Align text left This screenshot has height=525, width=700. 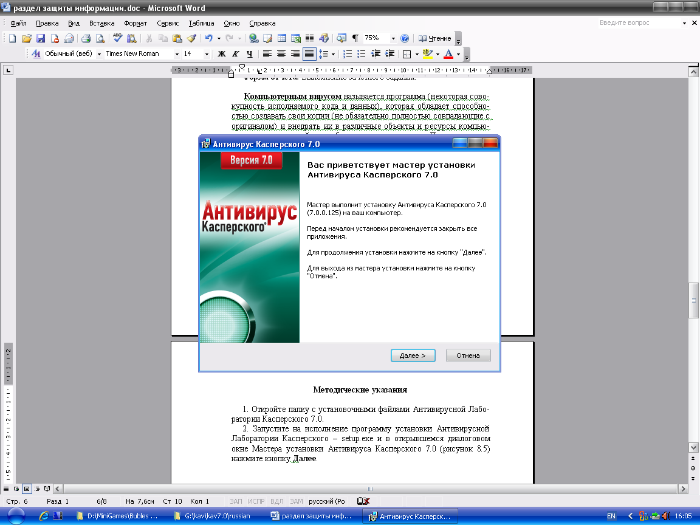point(267,54)
